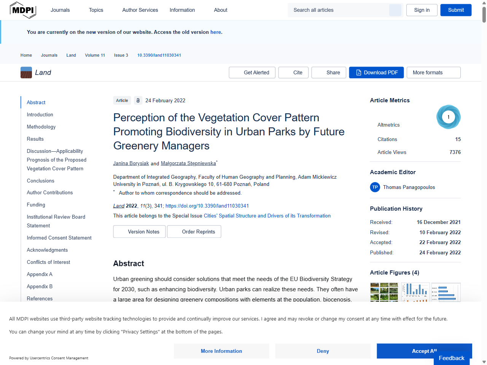Click the open access icon badge

tap(138, 100)
